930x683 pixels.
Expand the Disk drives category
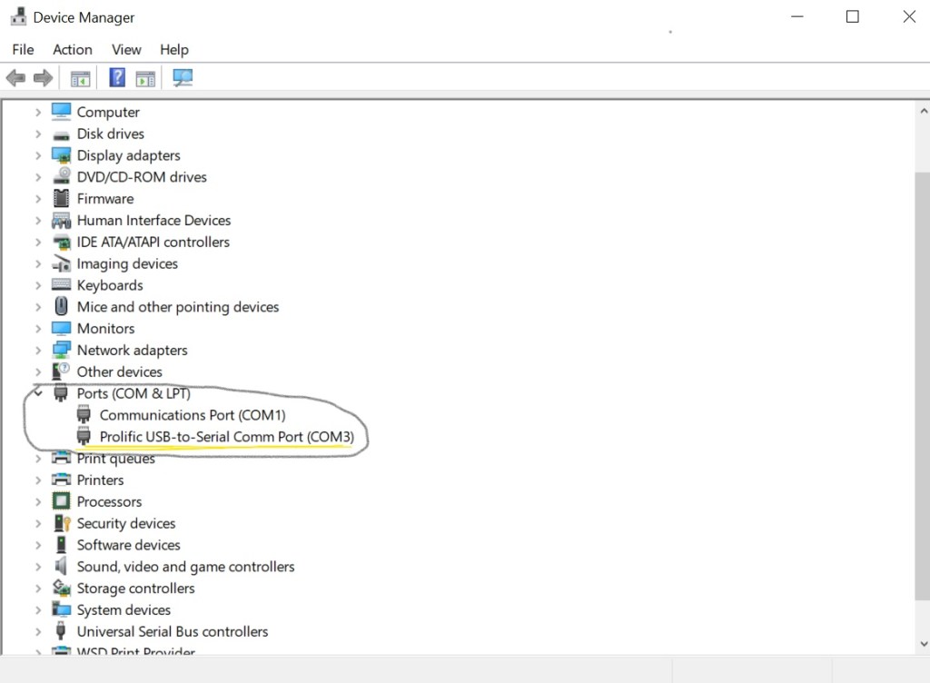[38, 134]
